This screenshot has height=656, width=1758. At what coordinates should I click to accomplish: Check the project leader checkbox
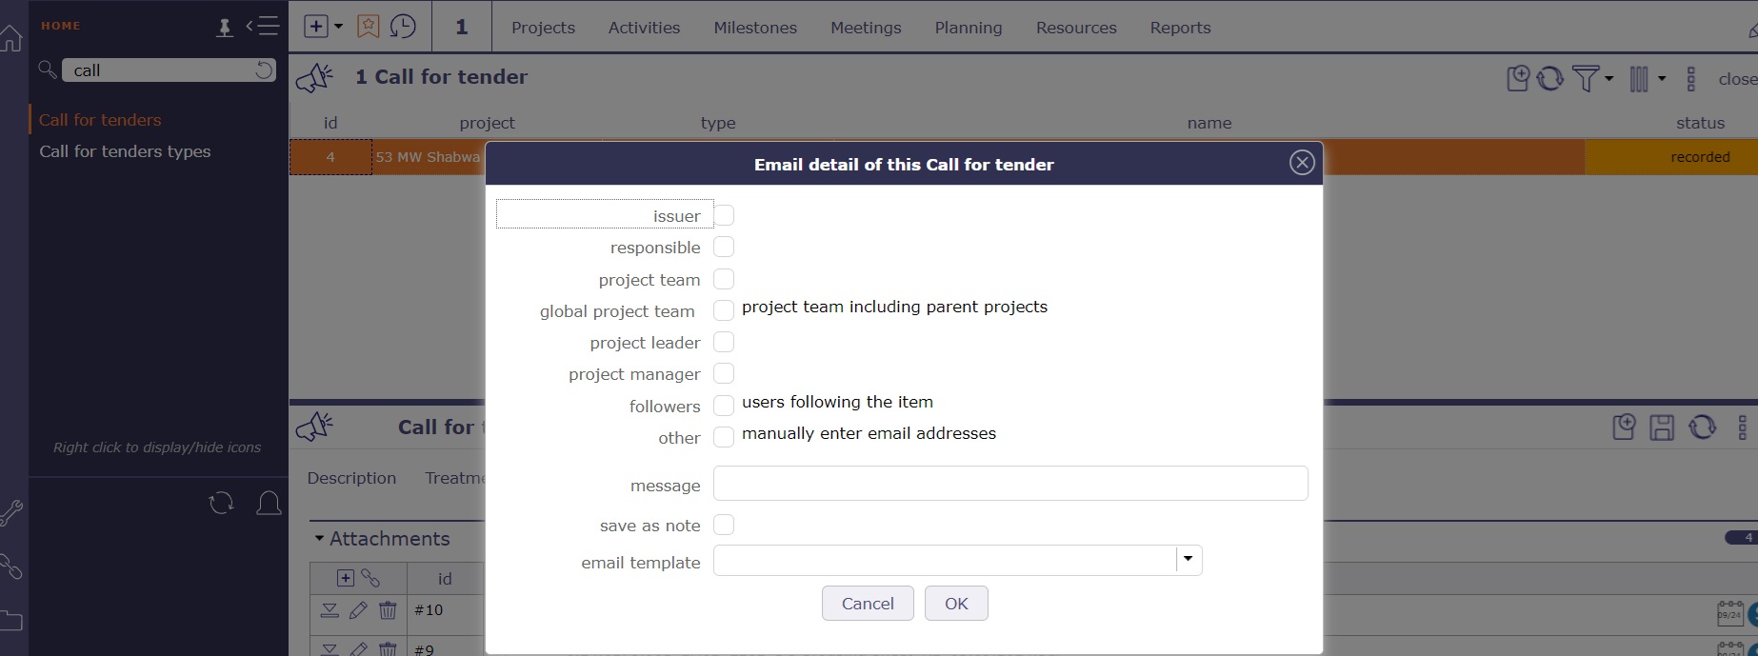point(724,343)
